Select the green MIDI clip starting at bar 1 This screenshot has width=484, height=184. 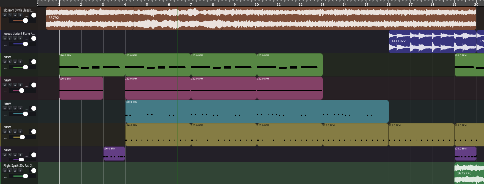92,65
